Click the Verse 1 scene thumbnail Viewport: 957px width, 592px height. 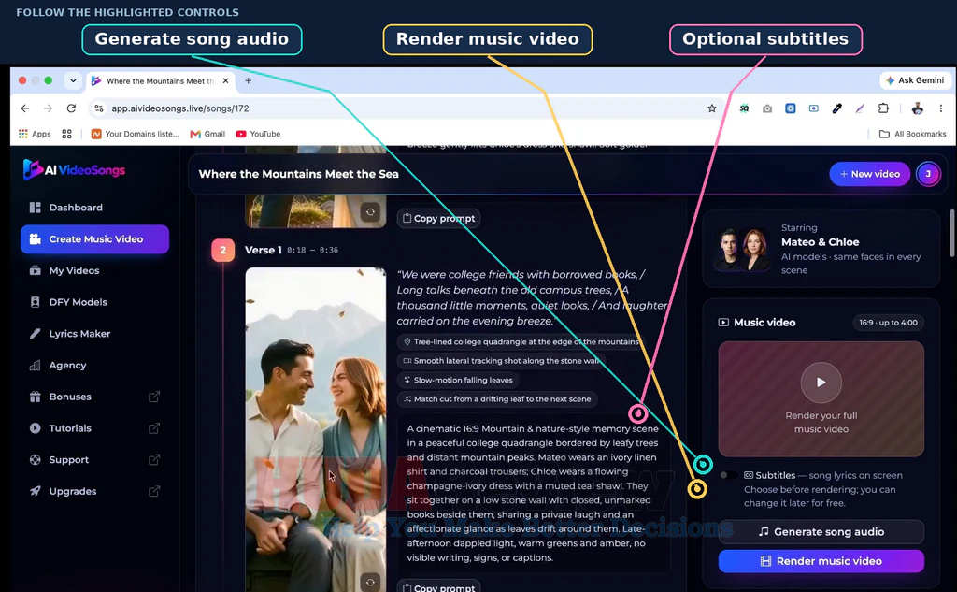pyautogui.click(x=316, y=429)
